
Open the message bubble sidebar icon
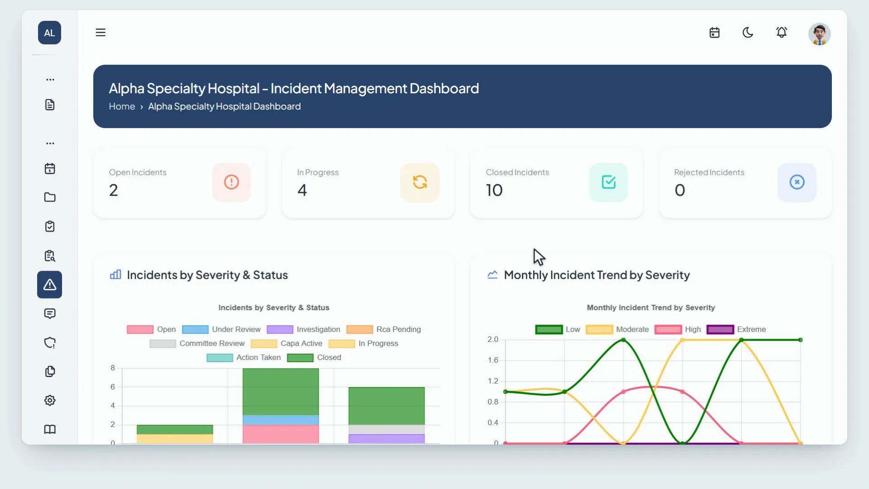pos(50,314)
